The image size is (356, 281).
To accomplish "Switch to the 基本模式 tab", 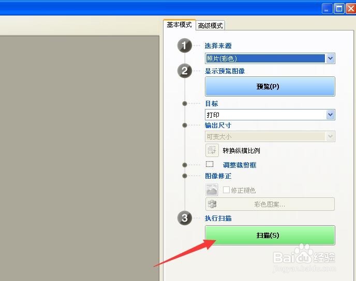I will click(x=179, y=25).
